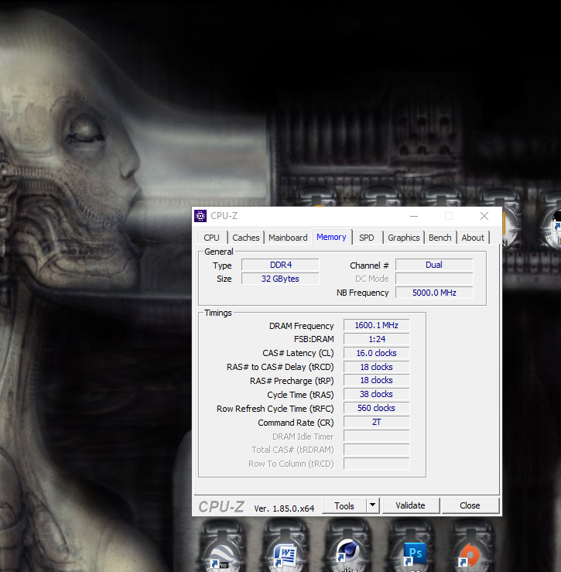Screen dimensions: 561x572
Task: Switch to the Caches tab
Action: [246, 238]
